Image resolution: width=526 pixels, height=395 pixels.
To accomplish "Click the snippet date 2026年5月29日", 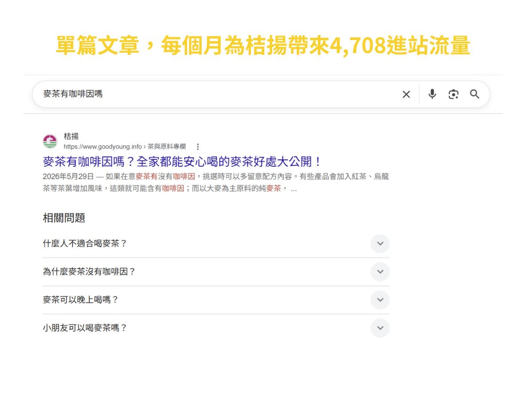I will [68, 176].
